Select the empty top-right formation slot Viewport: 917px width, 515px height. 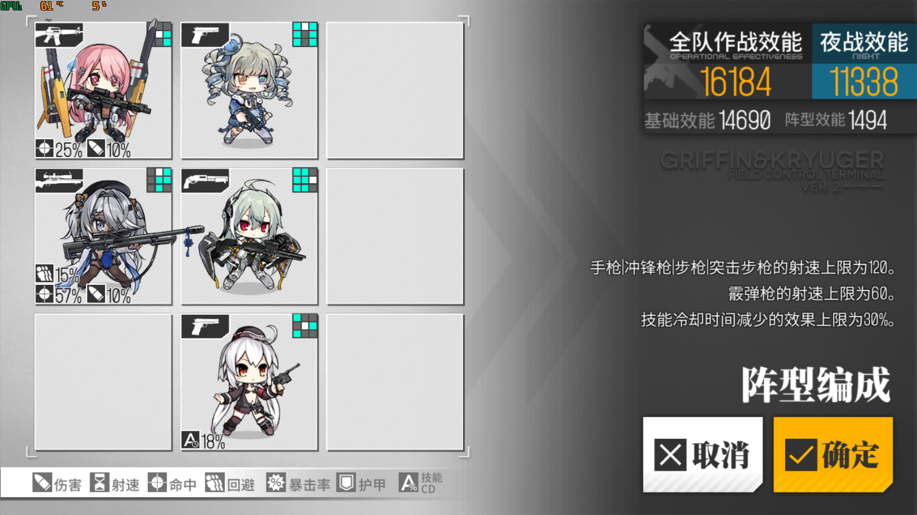[395, 90]
